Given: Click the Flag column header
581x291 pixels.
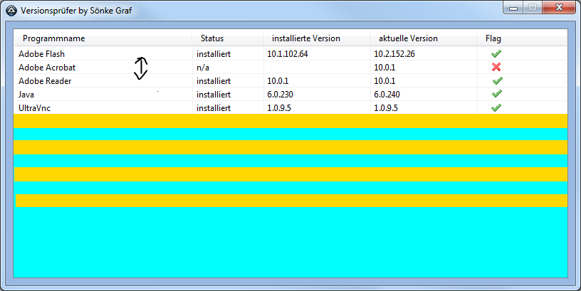Looking at the screenshot, I should pos(493,38).
